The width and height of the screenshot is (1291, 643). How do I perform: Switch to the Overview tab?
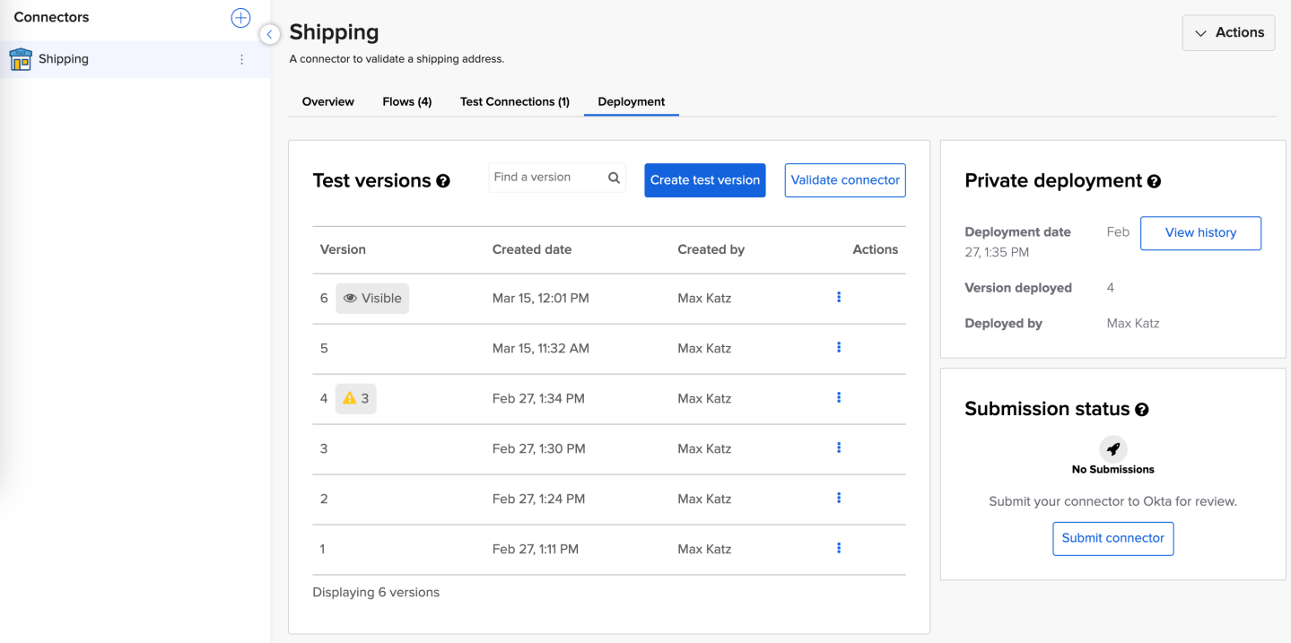point(327,101)
